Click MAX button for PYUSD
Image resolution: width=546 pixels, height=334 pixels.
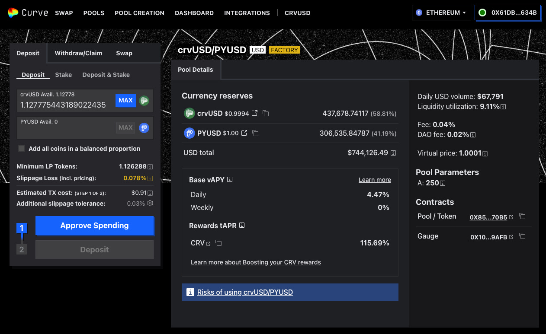[x=126, y=127]
